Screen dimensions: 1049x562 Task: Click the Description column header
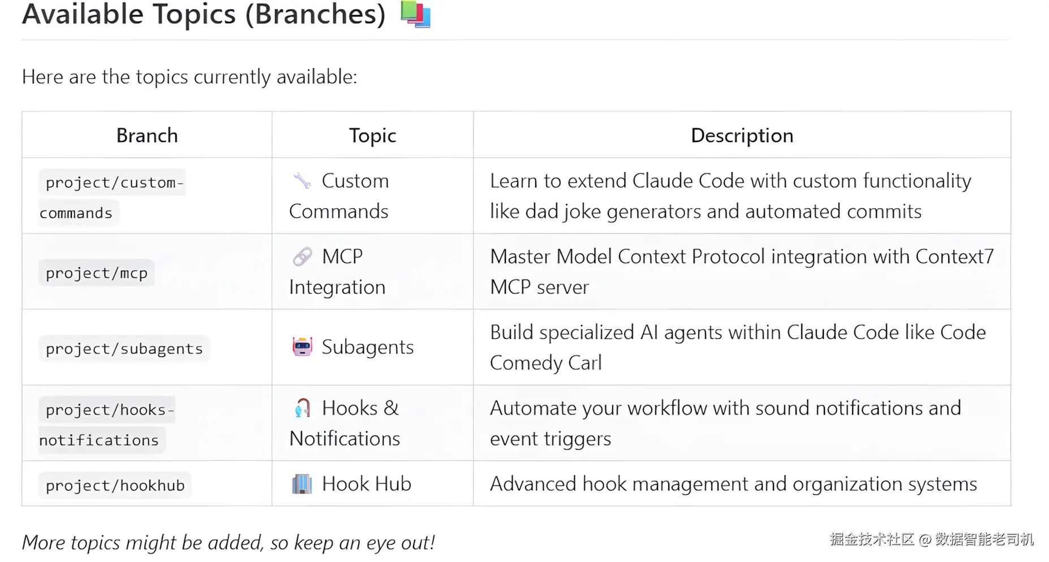click(742, 136)
